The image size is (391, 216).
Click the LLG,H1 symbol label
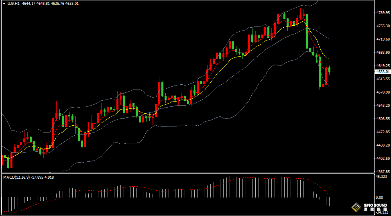click(x=13, y=4)
